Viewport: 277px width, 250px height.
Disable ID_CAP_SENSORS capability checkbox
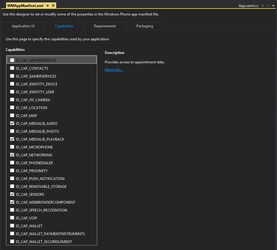point(12,194)
